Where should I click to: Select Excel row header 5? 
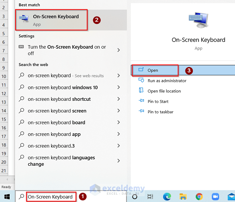[x=4, y=34]
